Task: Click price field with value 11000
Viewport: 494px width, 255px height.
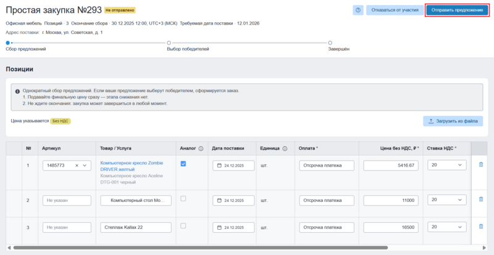Action: (391, 200)
